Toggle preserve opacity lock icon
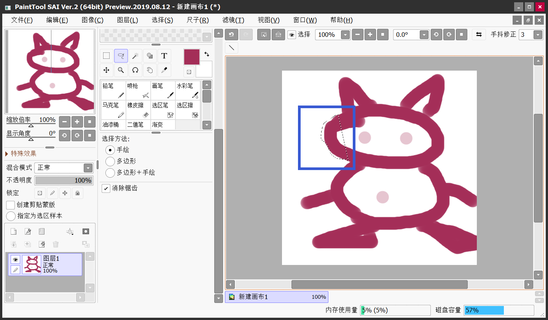This screenshot has width=548, height=320. pos(40,193)
